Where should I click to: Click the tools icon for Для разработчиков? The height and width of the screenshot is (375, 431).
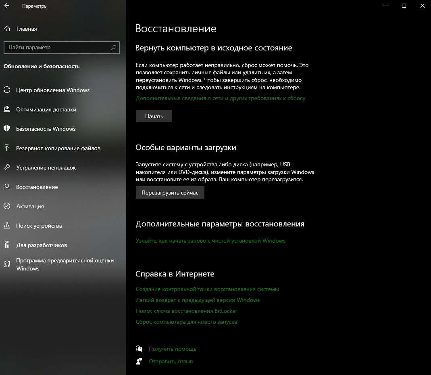coord(7,245)
